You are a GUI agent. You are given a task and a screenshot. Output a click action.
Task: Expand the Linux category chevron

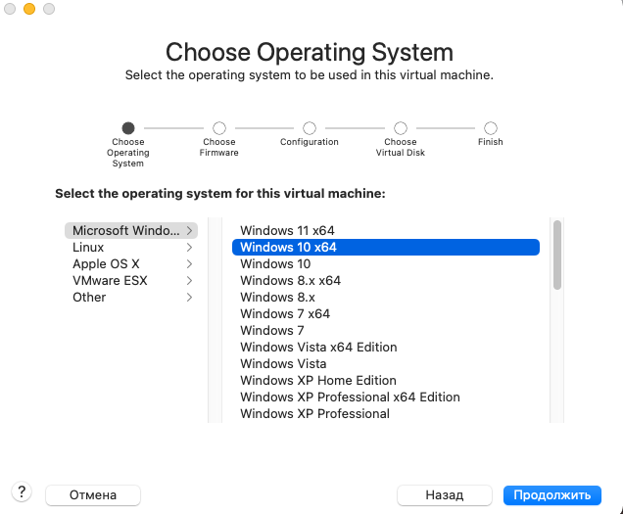(x=189, y=248)
